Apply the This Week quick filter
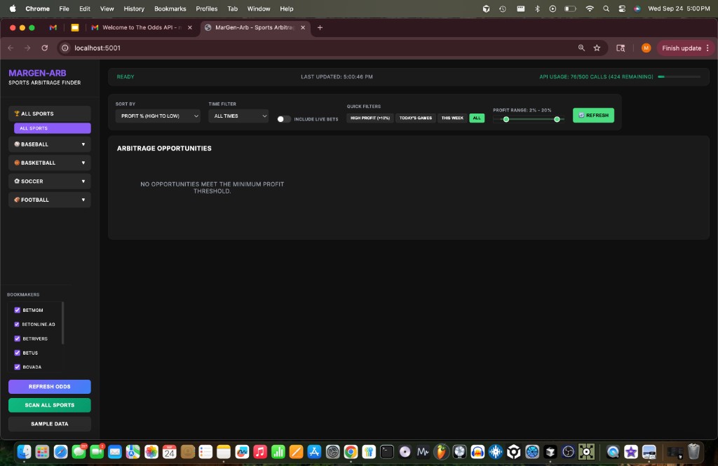Viewport: 718px width, 466px height. pos(452,118)
